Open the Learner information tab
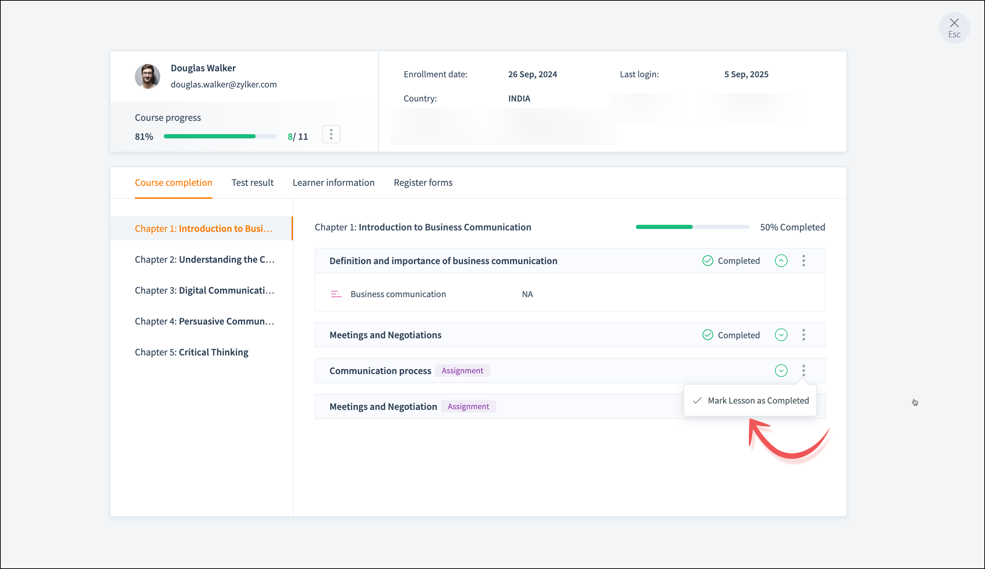 tap(333, 183)
